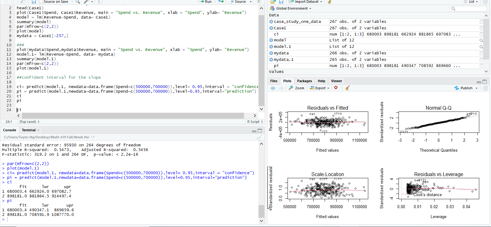Open the (Top Level) scope selector
The height and width of the screenshot is (227, 491).
[29, 122]
